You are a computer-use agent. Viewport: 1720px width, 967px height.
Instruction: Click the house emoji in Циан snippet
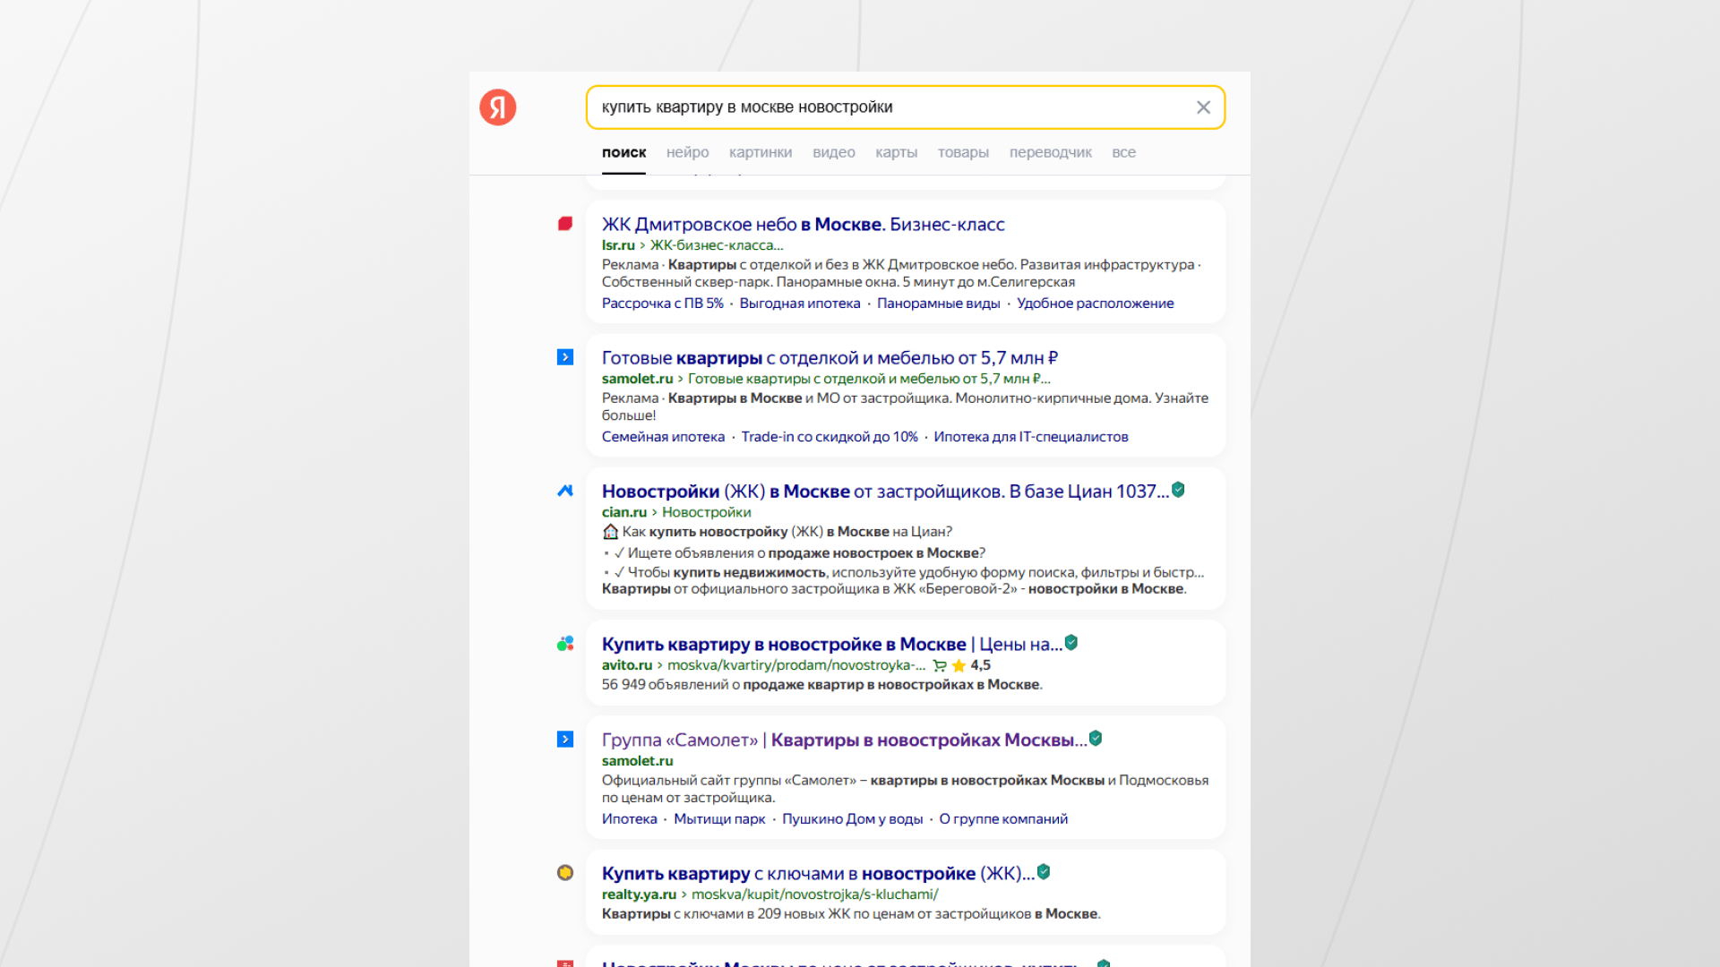point(610,532)
